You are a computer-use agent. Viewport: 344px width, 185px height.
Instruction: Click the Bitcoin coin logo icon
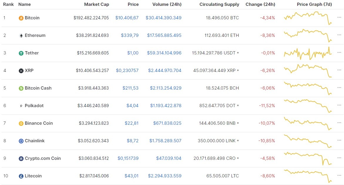(21, 18)
